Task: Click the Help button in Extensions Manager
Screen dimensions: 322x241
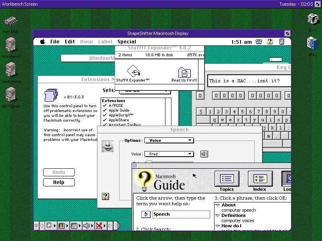Action: click(59, 182)
